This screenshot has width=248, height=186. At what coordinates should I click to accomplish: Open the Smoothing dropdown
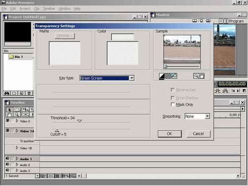click(x=207, y=116)
